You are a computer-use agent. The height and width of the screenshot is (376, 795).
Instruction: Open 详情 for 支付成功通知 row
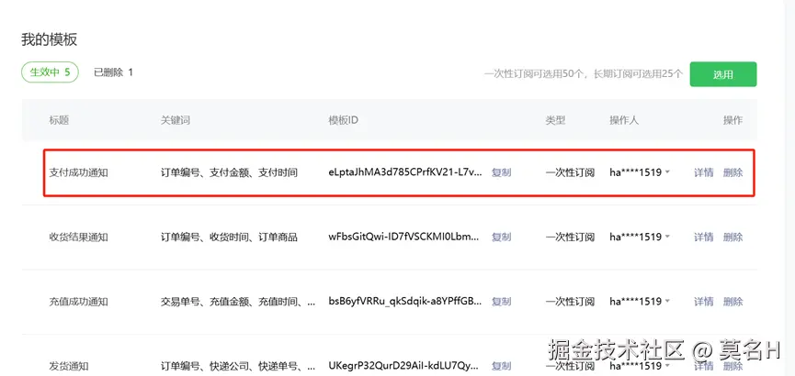(x=703, y=172)
